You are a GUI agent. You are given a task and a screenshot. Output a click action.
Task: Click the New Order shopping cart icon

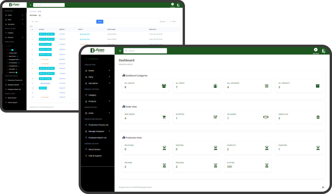(x=164, y=117)
